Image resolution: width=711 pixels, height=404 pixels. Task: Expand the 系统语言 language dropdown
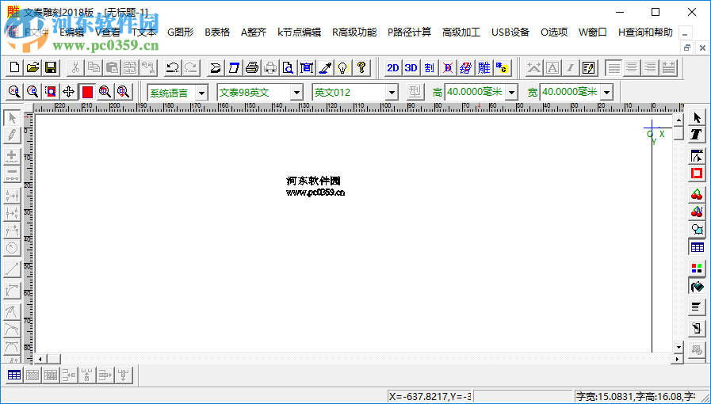[201, 93]
